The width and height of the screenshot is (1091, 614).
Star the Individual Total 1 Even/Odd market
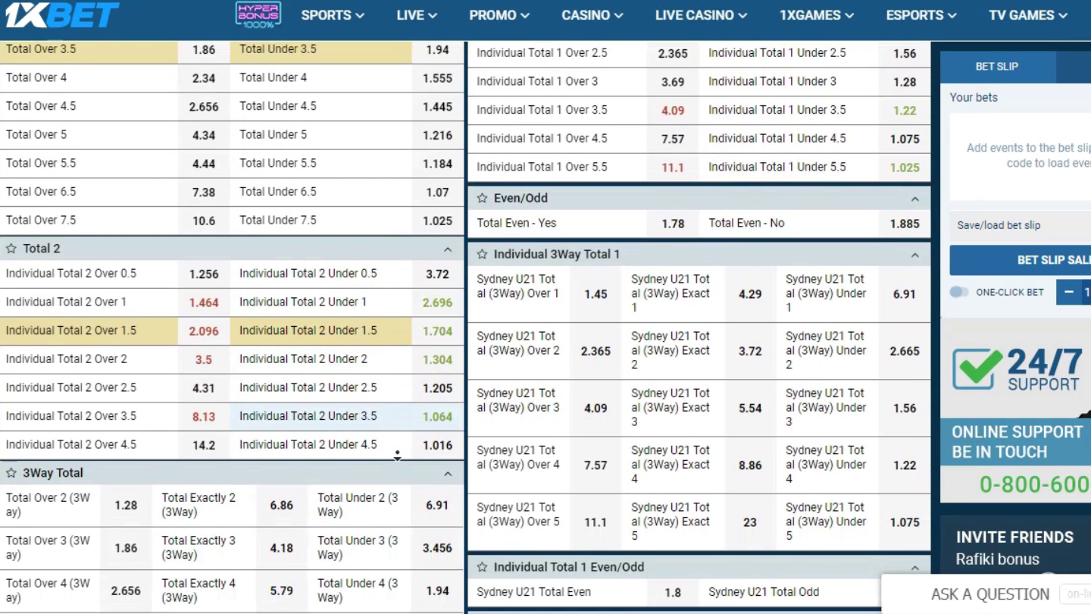482,568
